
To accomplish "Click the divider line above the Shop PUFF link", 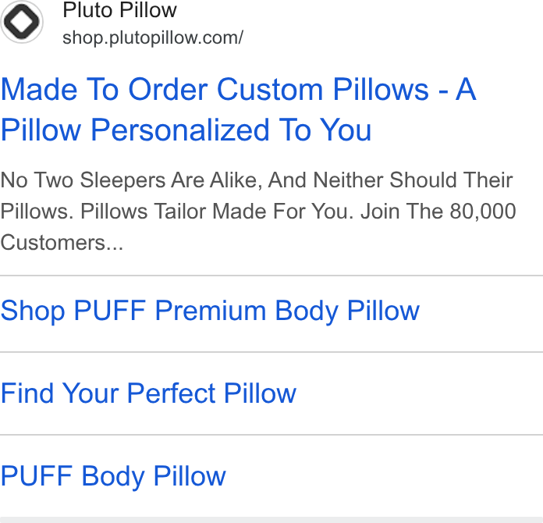I will [x=271, y=276].
